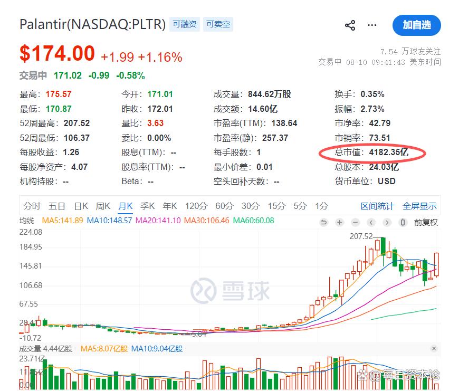Select the 年K chart tab
Screen dimensions: 449x391
pos(170,206)
